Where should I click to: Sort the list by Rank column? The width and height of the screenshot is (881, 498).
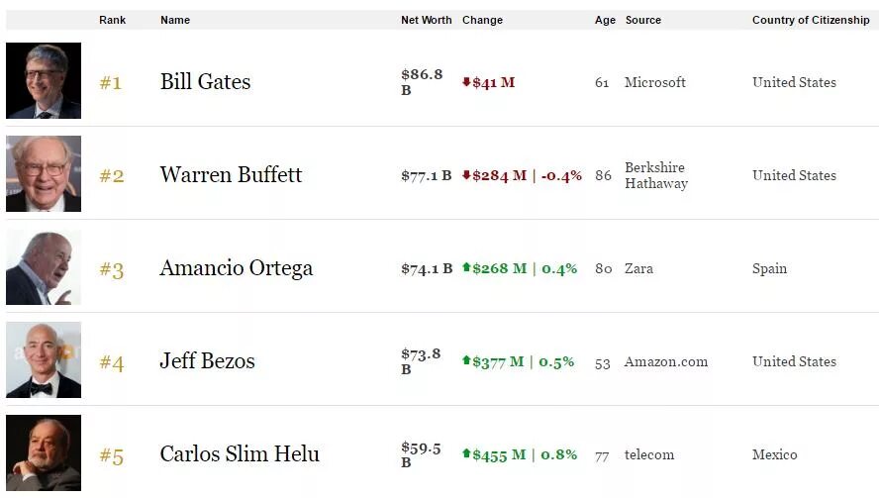(112, 20)
